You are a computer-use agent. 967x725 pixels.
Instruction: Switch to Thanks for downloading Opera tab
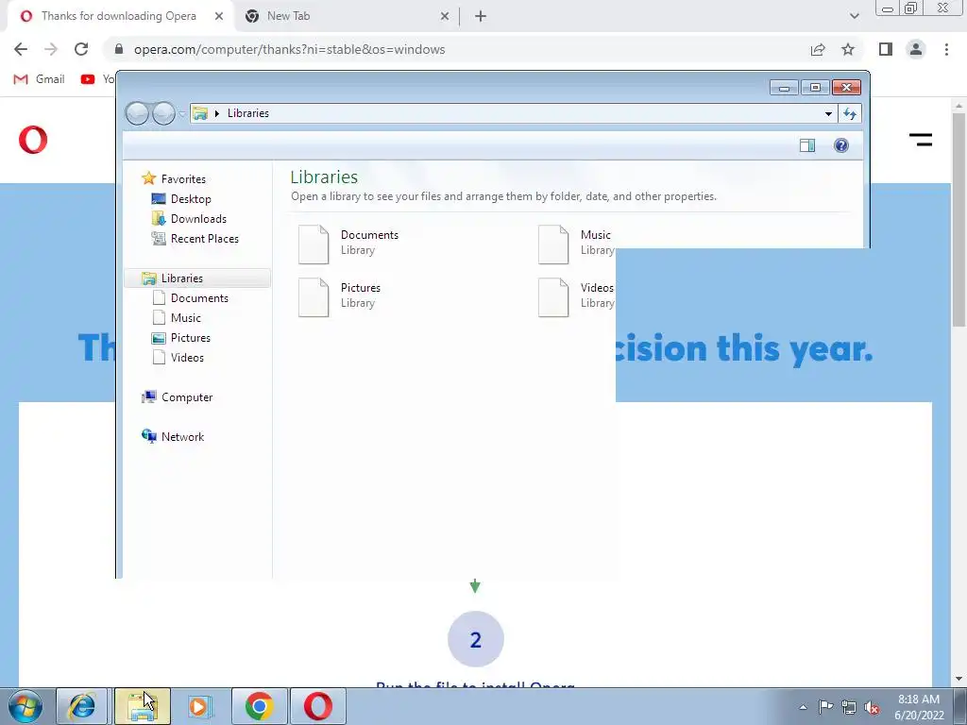point(118,16)
